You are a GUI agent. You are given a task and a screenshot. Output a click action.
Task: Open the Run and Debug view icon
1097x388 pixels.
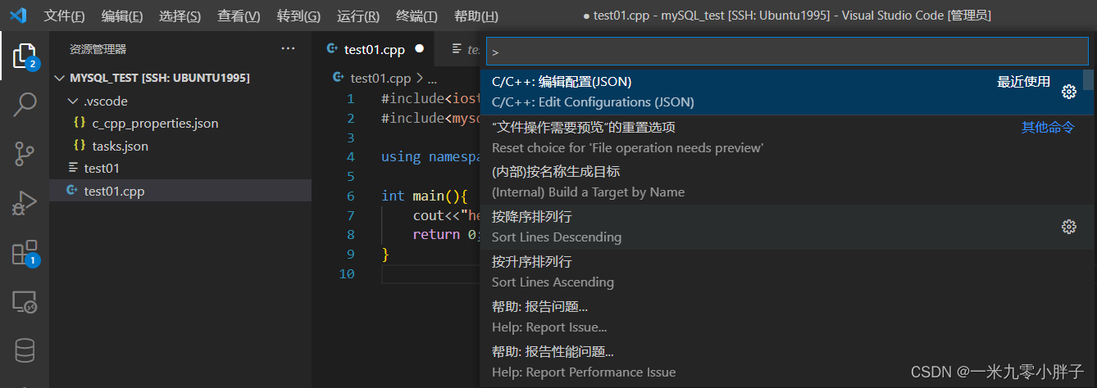click(x=25, y=202)
